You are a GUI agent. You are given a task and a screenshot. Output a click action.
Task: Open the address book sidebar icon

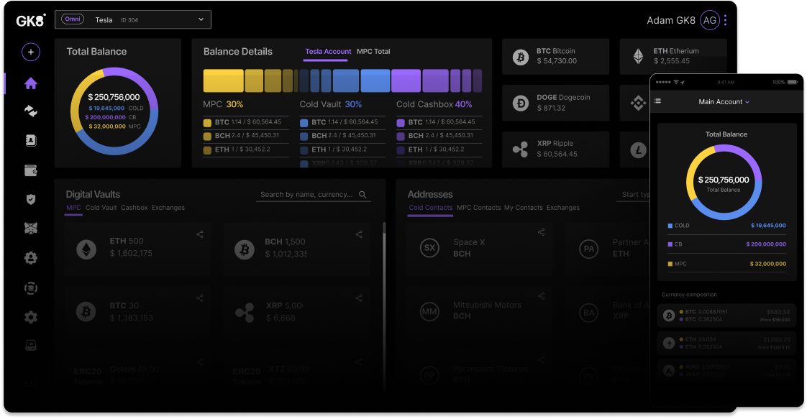point(31,140)
